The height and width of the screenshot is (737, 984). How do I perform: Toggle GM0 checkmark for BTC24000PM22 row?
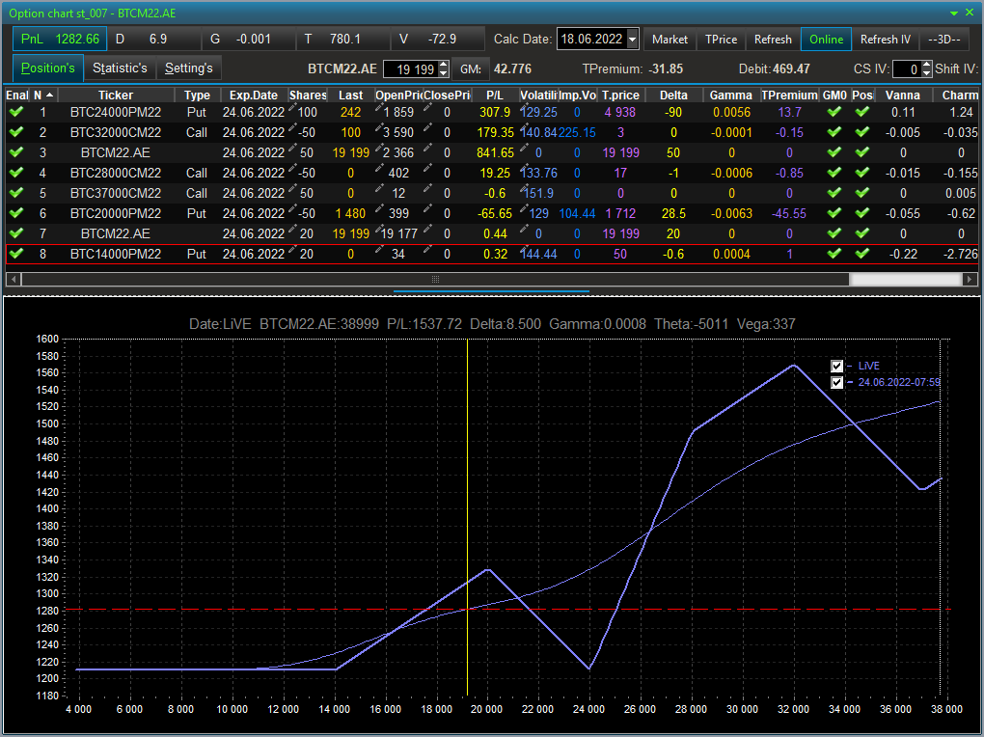point(834,112)
